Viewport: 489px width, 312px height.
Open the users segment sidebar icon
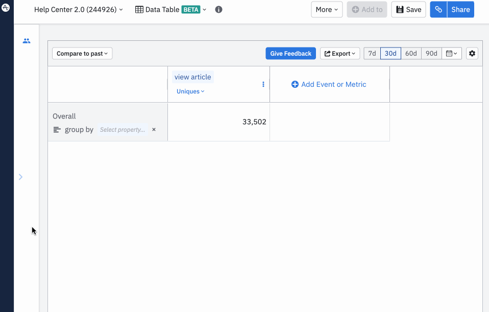pos(27,41)
